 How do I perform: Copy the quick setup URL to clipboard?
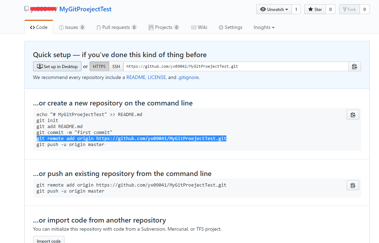[354, 67]
